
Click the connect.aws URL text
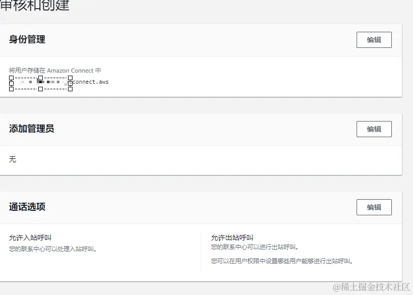tap(90, 82)
